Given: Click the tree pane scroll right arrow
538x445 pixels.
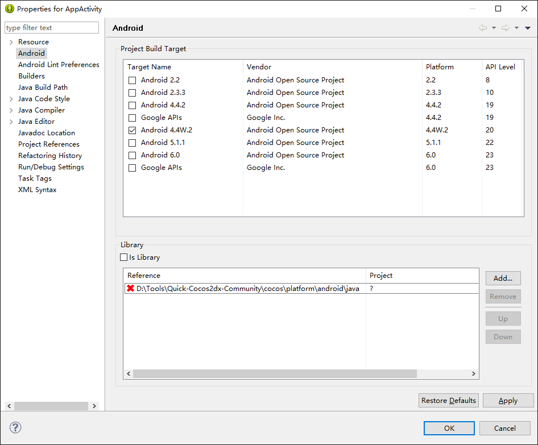Looking at the screenshot, I should [94, 406].
